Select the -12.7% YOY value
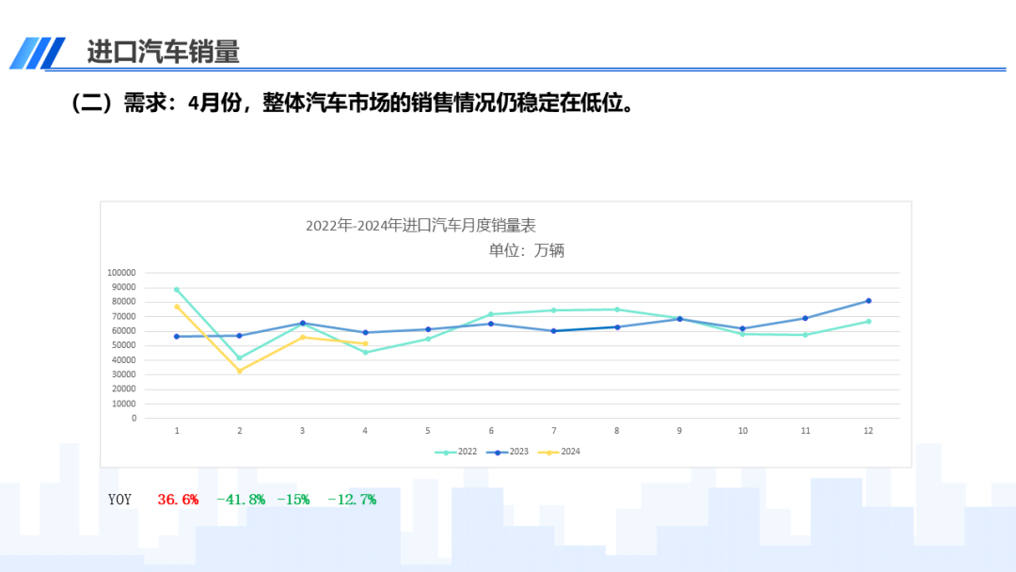The height and width of the screenshot is (572, 1016). point(351,500)
